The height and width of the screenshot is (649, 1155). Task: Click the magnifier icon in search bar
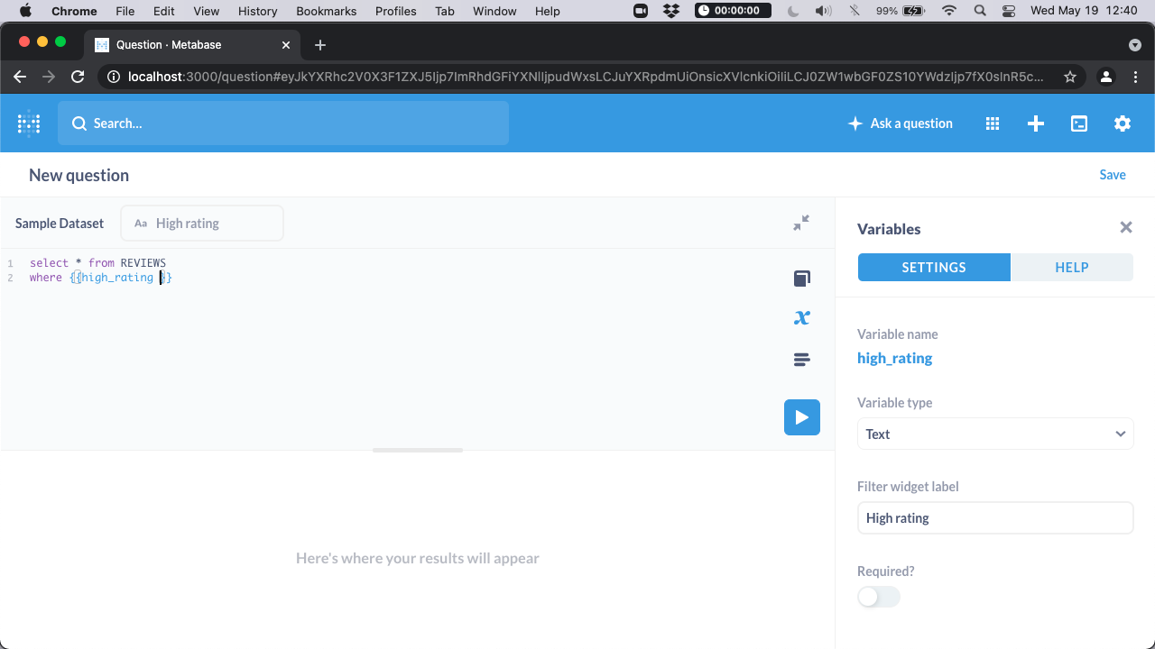point(79,123)
